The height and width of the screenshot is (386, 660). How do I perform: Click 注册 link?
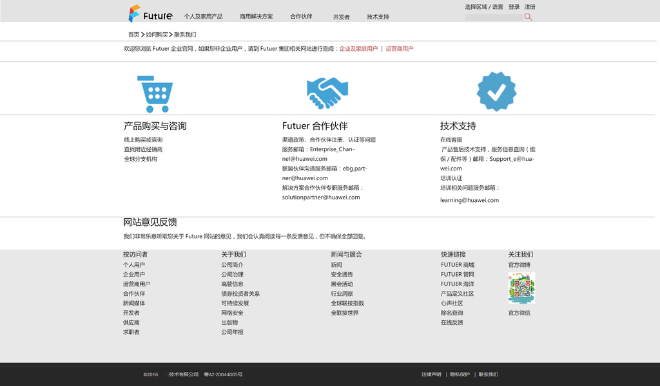click(530, 6)
